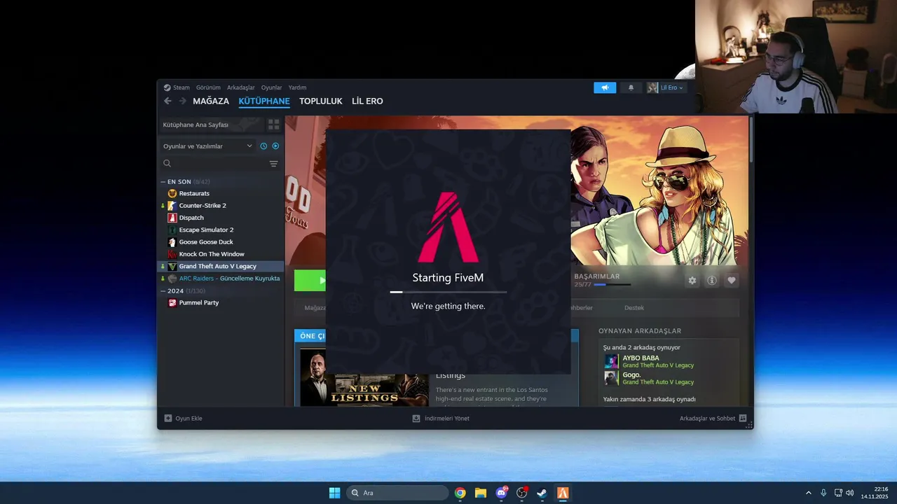Open the FiveM taskbar icon

click(563, 493)
